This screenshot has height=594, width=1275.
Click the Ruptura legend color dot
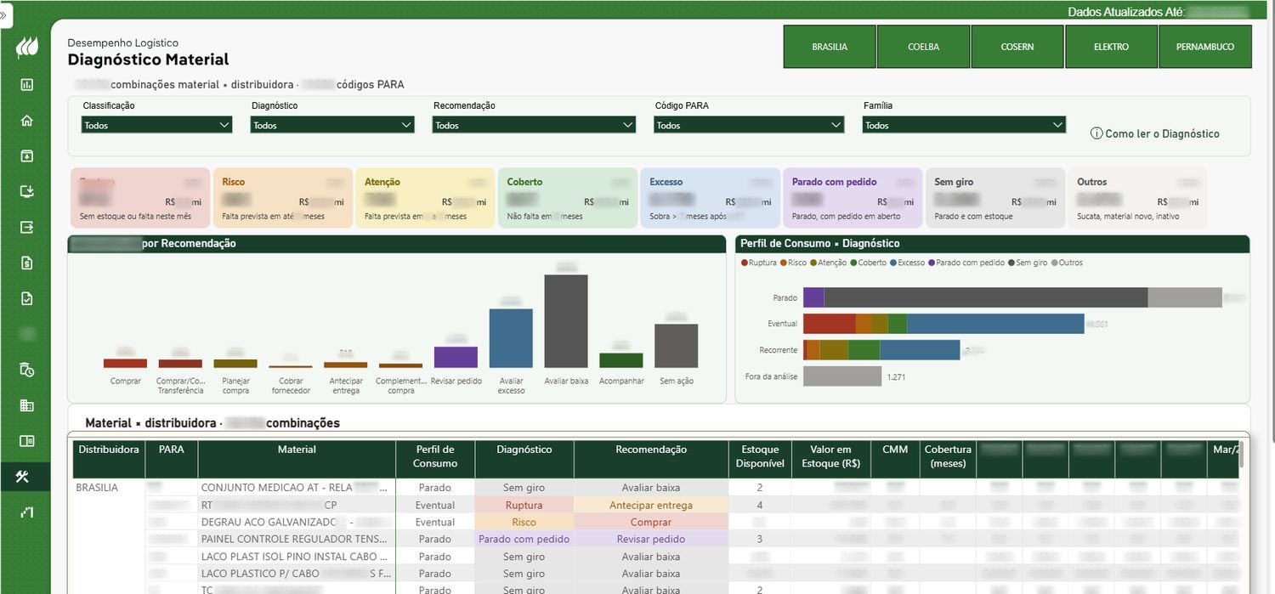tap(745, 263)
